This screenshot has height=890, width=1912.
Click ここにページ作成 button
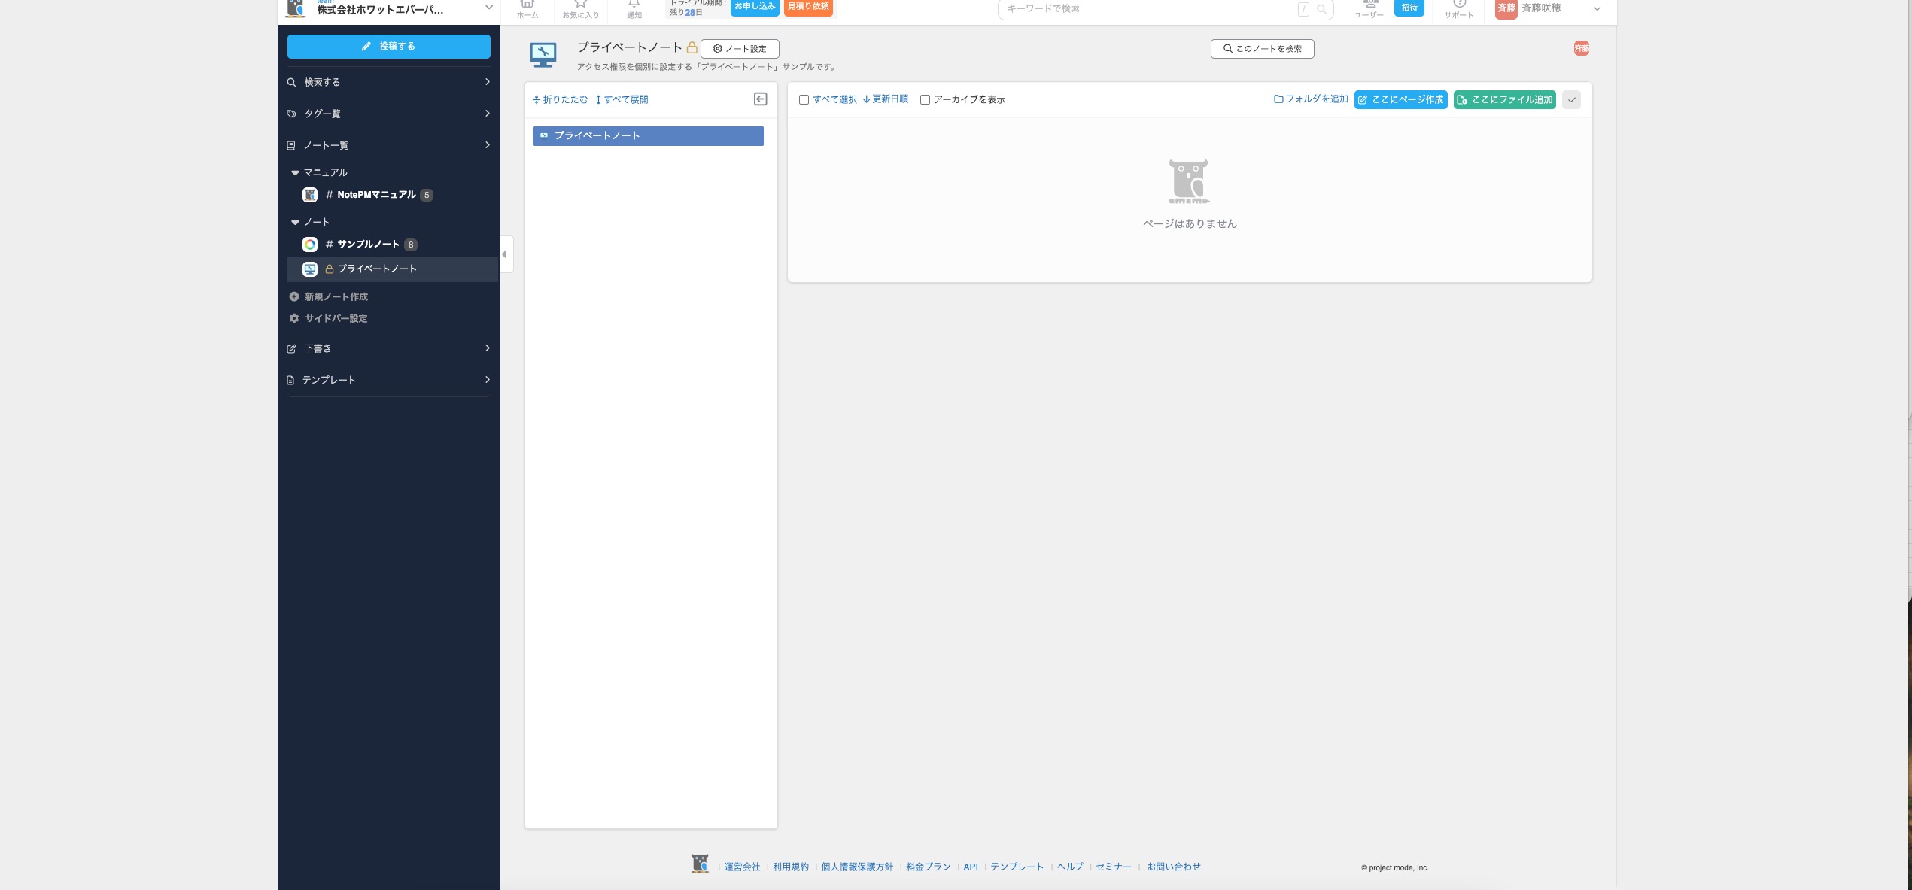click(1400, 99)
